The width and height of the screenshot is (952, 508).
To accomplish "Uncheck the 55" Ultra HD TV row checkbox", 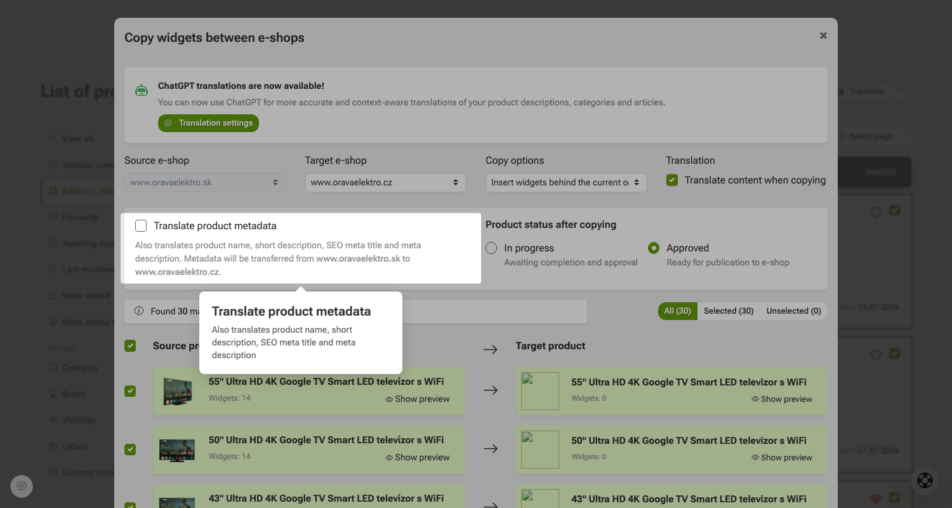I will click(x=130, y=391).
